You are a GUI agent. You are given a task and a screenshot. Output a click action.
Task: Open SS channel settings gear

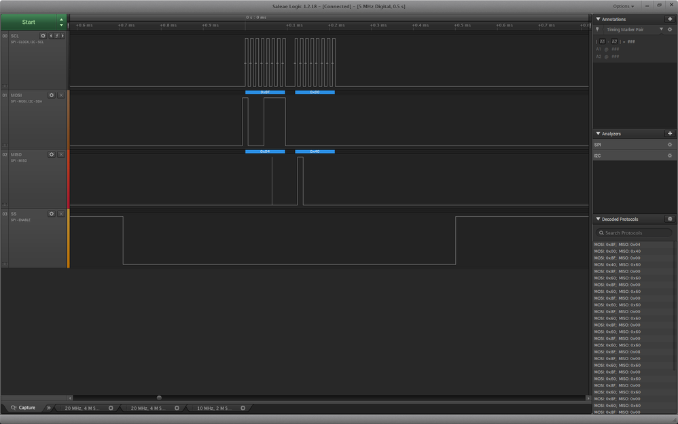pos(52,214)
